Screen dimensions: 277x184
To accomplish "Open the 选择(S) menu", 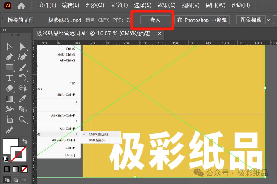I will tap(142, 5).
